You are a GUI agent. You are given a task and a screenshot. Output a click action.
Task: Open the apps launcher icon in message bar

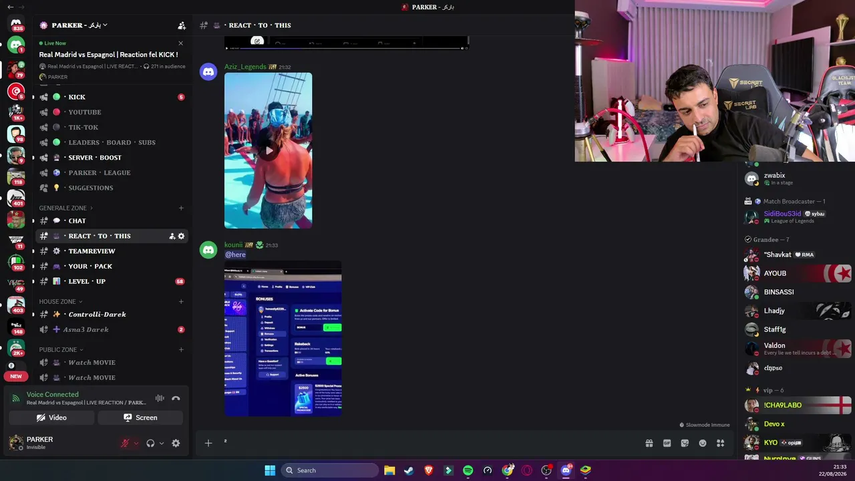[720, 443]
